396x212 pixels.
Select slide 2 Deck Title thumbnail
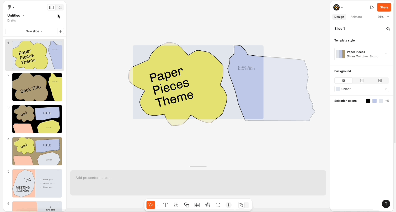[x=37, y=87]
